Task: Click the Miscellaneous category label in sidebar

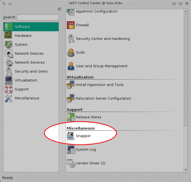Action: tap(27, 98)
